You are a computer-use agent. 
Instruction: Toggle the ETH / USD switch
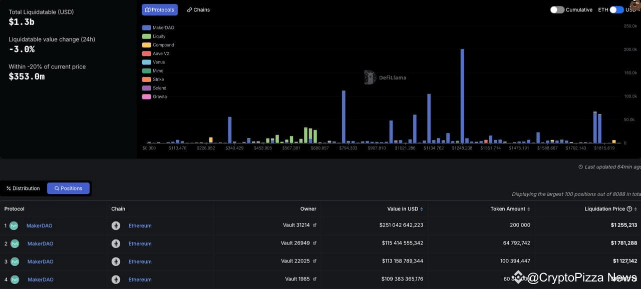point(616,10)
